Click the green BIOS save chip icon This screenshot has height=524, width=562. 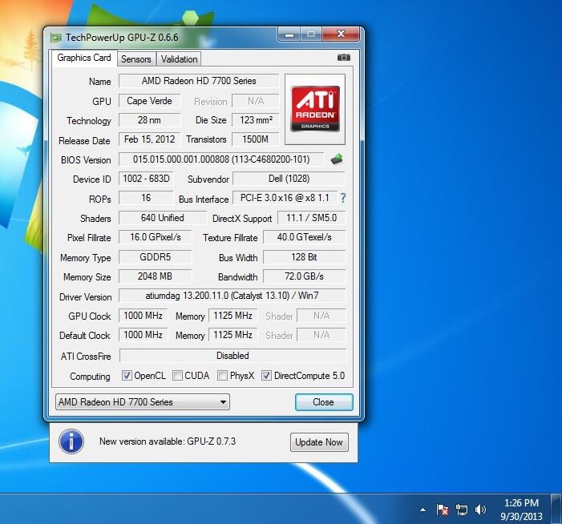click(x=337, y=159)
